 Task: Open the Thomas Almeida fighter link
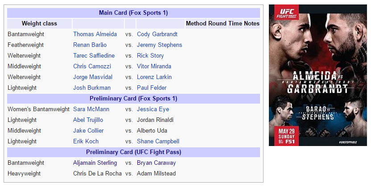tap(95, 34)
